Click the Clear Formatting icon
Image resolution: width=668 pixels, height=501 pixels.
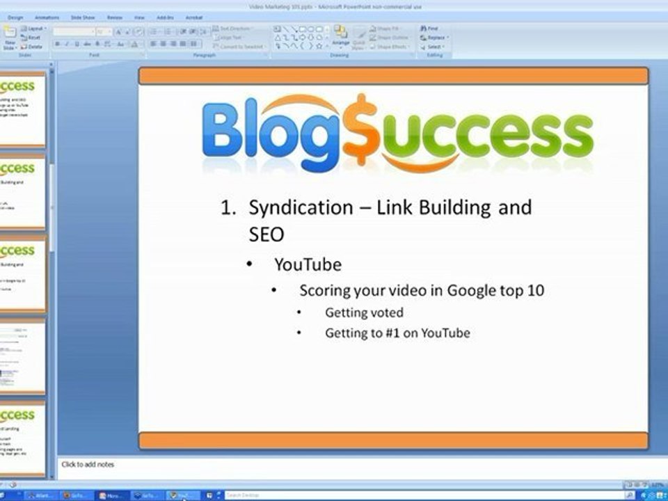click(x=138, y=32)
